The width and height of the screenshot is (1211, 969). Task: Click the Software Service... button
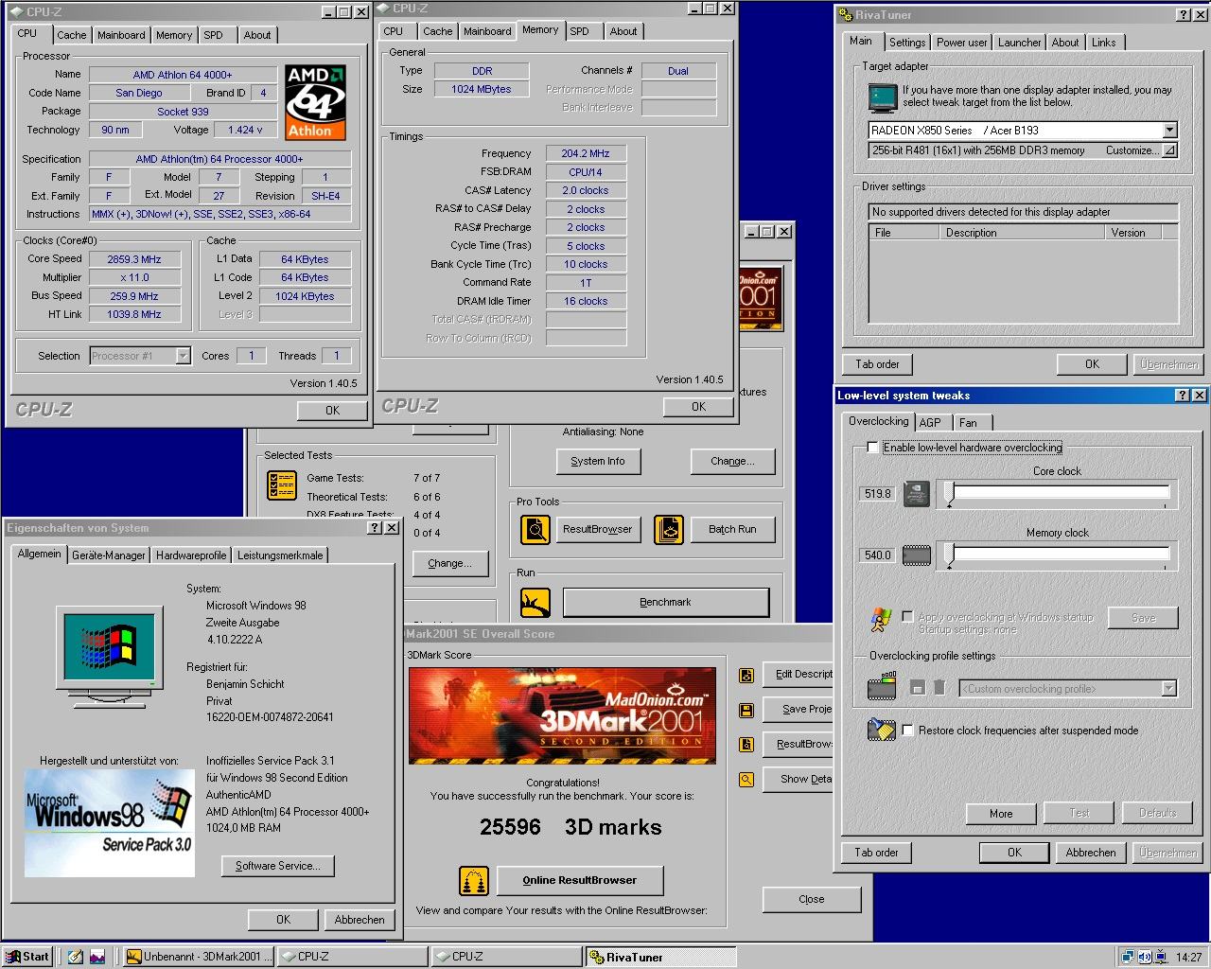[x=277, y=866]
